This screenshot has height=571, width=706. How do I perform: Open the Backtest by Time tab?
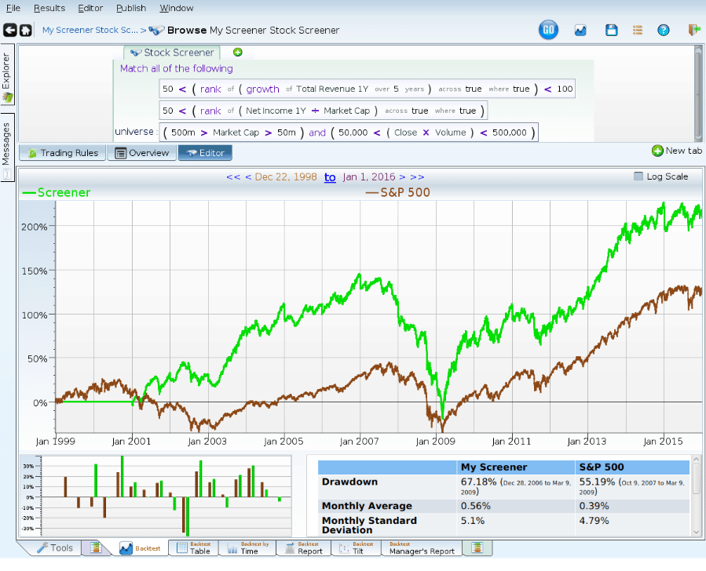tap(247, 547)
